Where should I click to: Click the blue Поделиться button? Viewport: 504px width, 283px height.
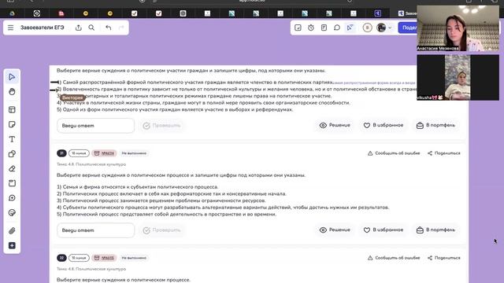[x=408, y=28]
